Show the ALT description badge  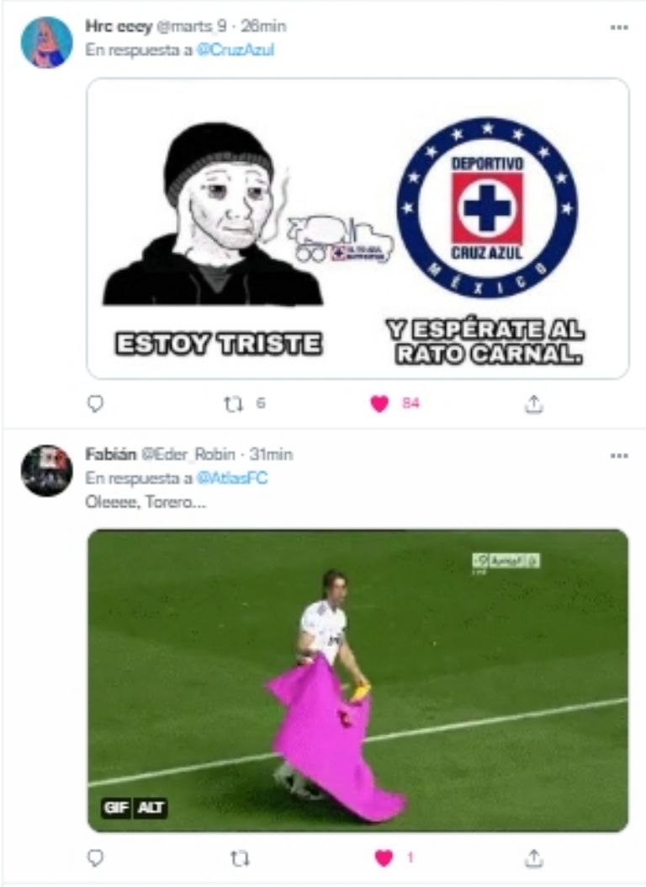coord(151,807)
